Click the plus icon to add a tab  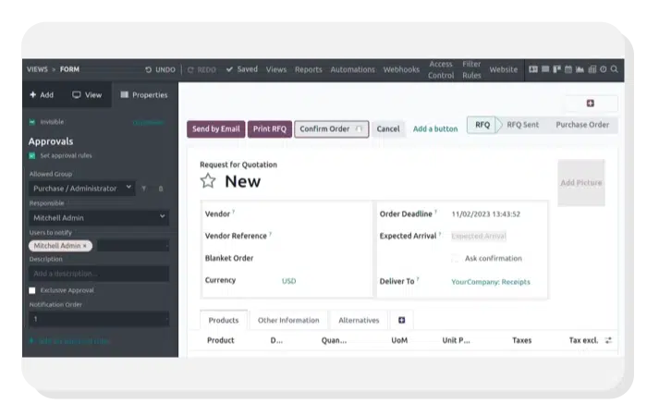401,320
